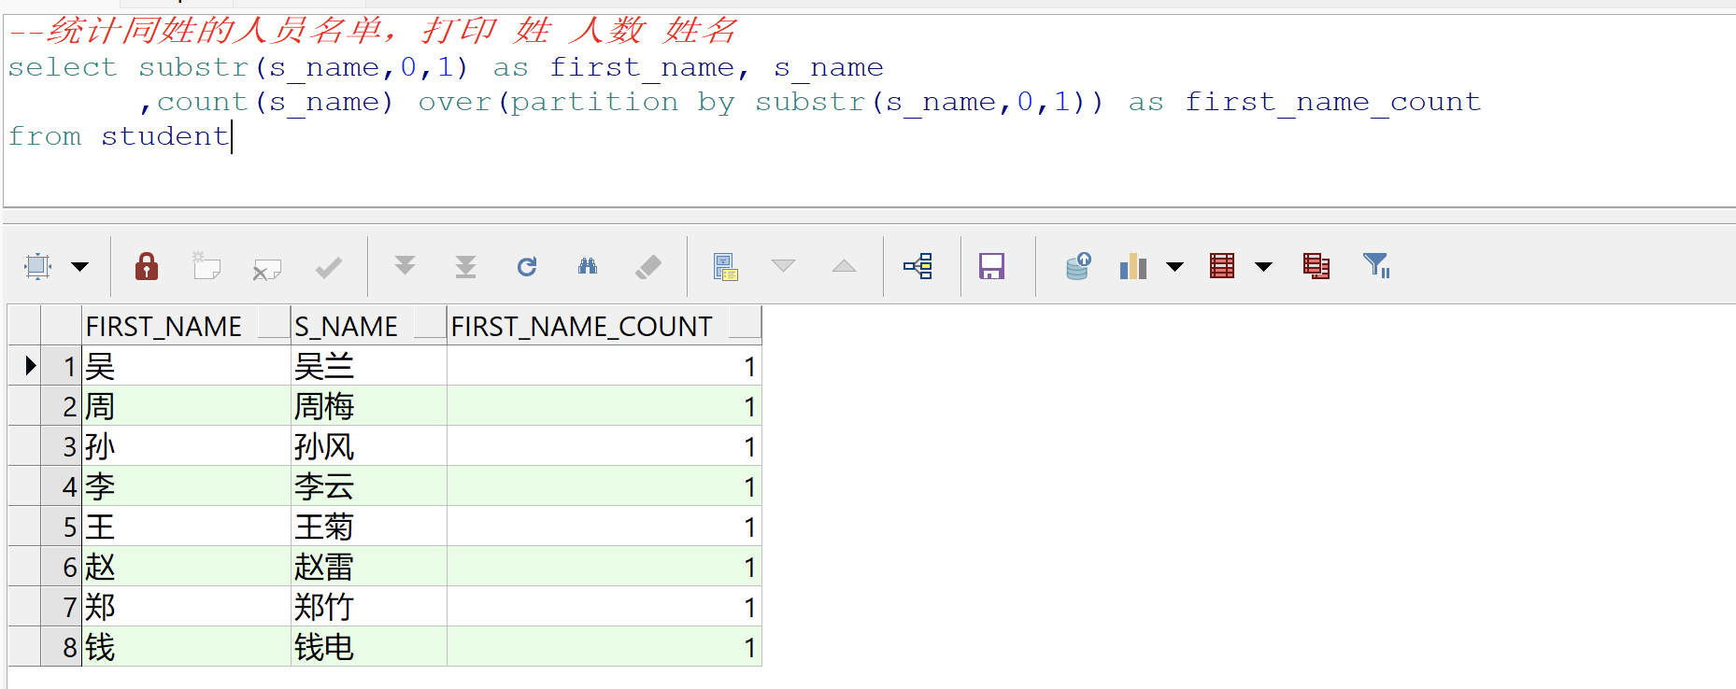Click the 'select' keyword in the SQL editor

[x=63, y=67]
